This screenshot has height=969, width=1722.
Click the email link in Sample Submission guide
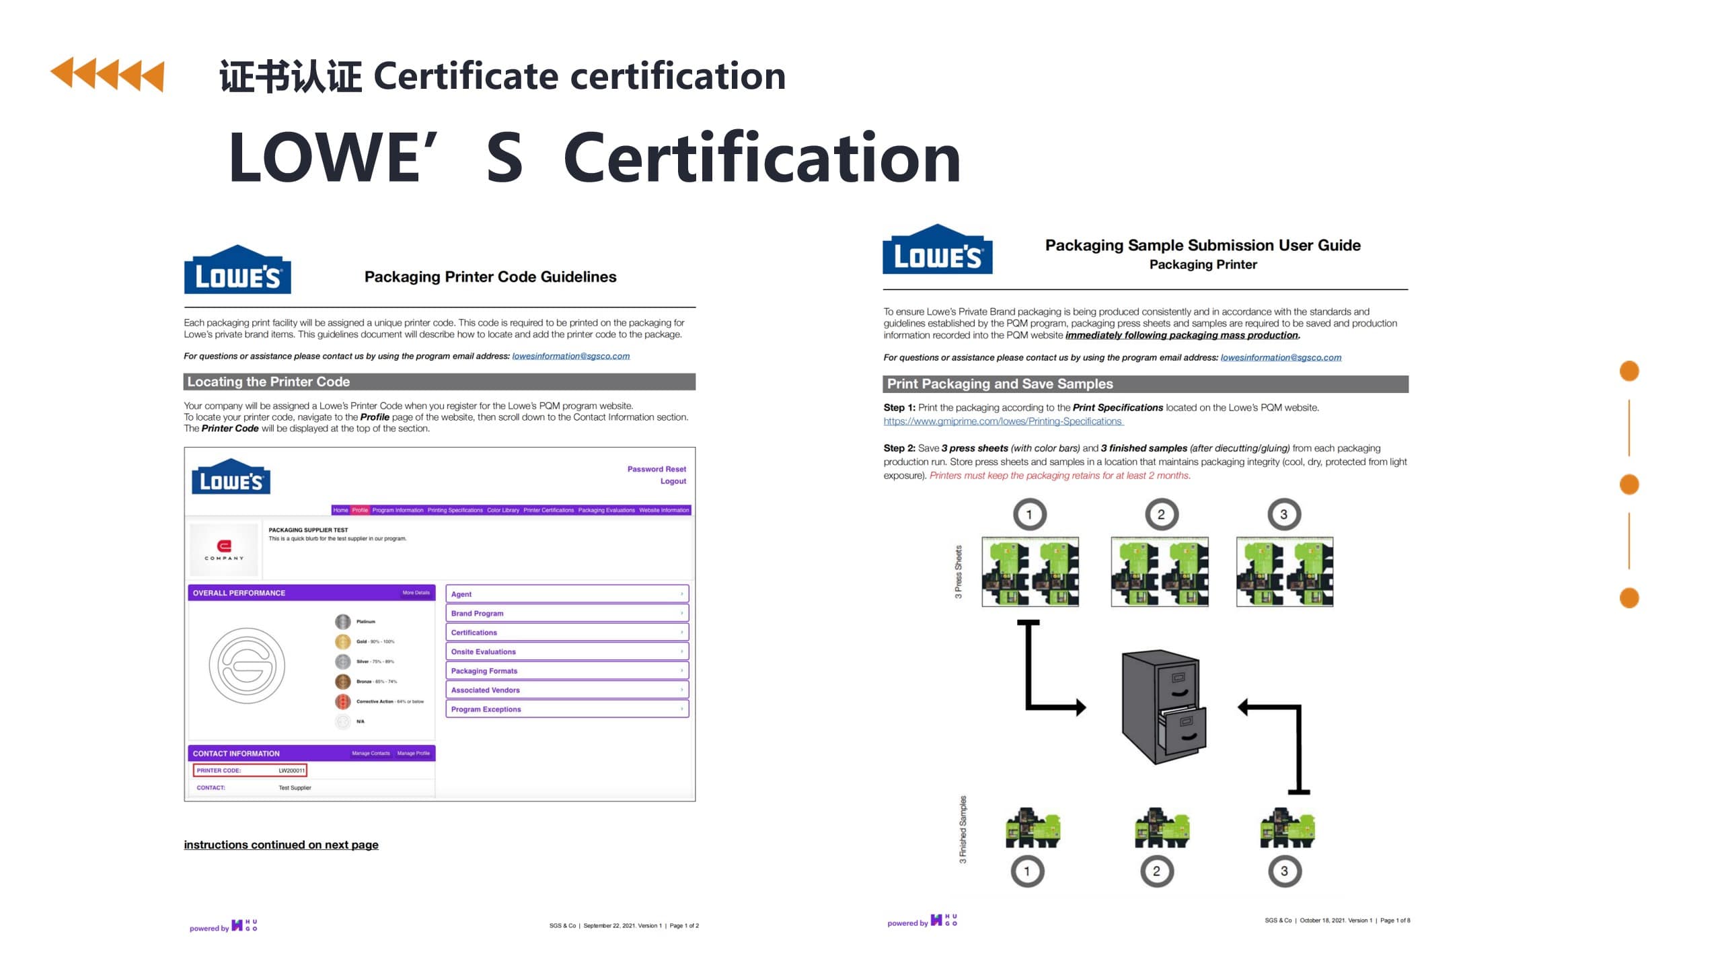1281,357
